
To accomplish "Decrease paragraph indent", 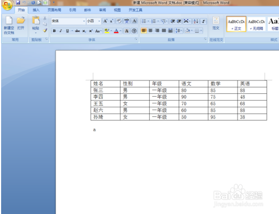I will [x=173, y=21].
